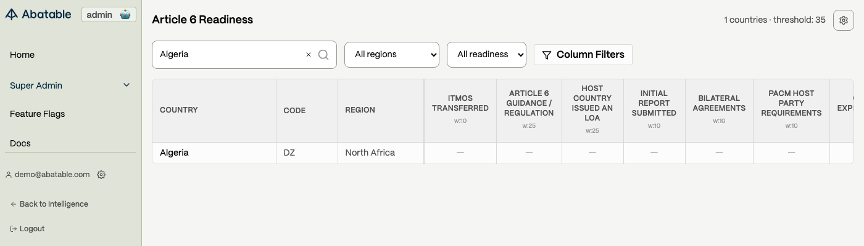The image size is (864, 246).
Task: Clear the Algeria search text
Action: [x=309, y=55]
